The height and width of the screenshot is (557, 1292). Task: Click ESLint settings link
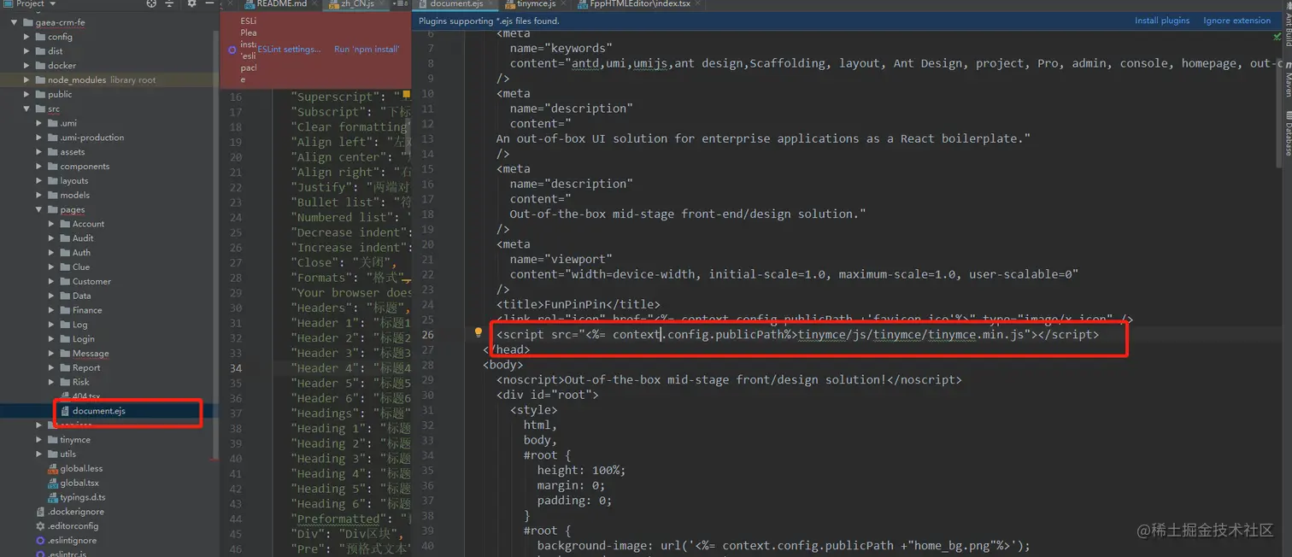(289, 50)
